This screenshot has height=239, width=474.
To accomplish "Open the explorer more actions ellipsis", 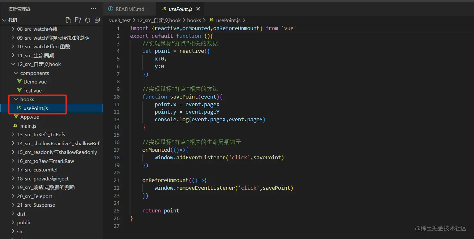I will click(x=94, y=9).
